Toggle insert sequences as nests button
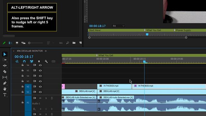This screenshot has height=116, width=206. (x=17, y=61)
